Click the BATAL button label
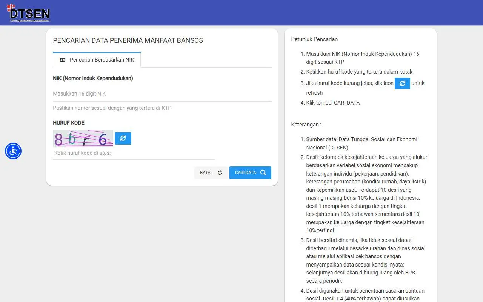This screenshot has height=302, width=483. 206,173
